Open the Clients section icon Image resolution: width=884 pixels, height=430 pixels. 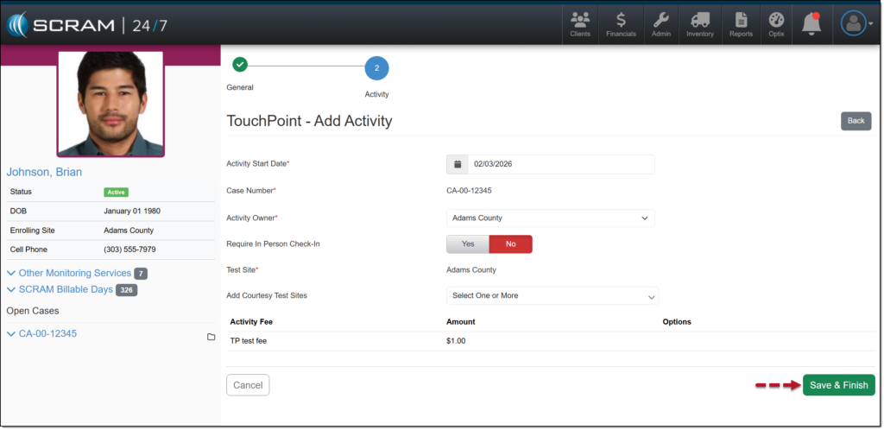point(580,24)
